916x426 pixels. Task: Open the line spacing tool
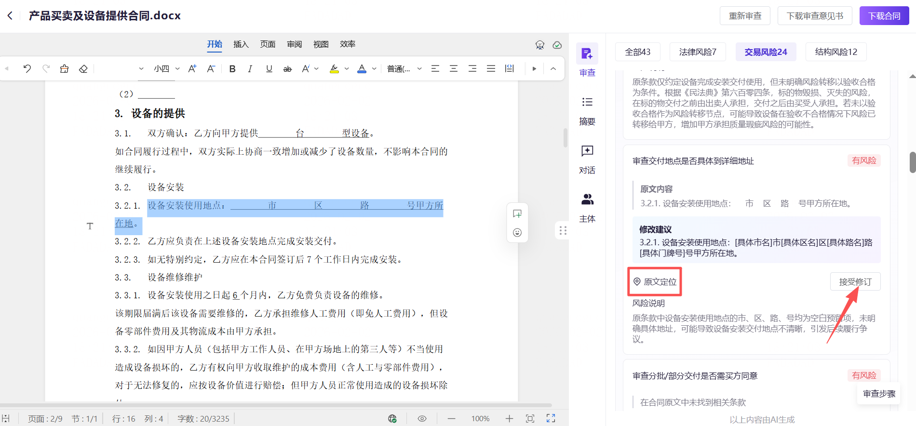pyautogui.click(x=509, y=69)
